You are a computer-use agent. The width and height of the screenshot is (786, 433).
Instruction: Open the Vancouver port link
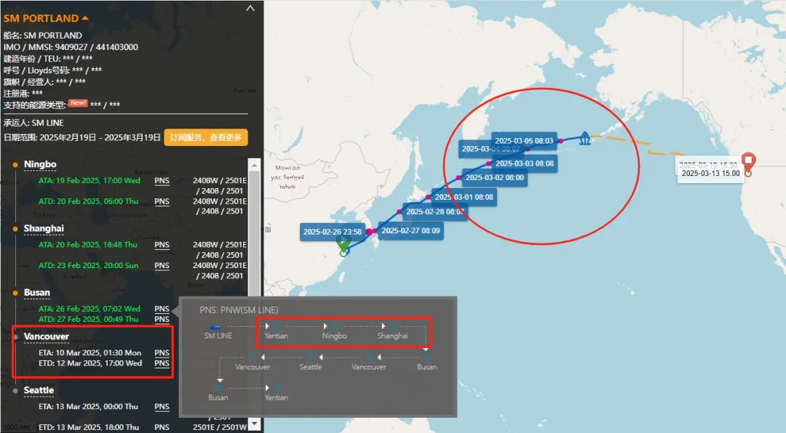[47, 337]
